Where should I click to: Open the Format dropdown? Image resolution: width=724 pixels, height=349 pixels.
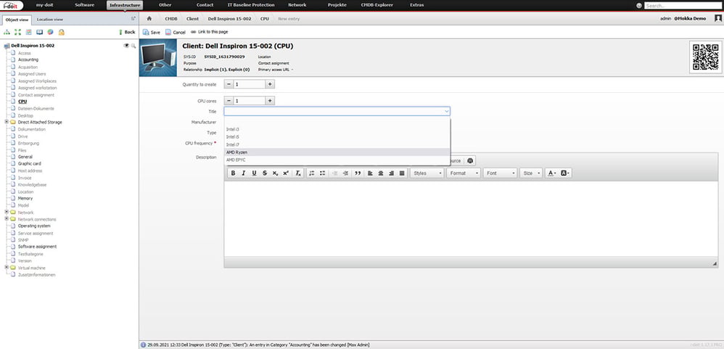point(464,173)
